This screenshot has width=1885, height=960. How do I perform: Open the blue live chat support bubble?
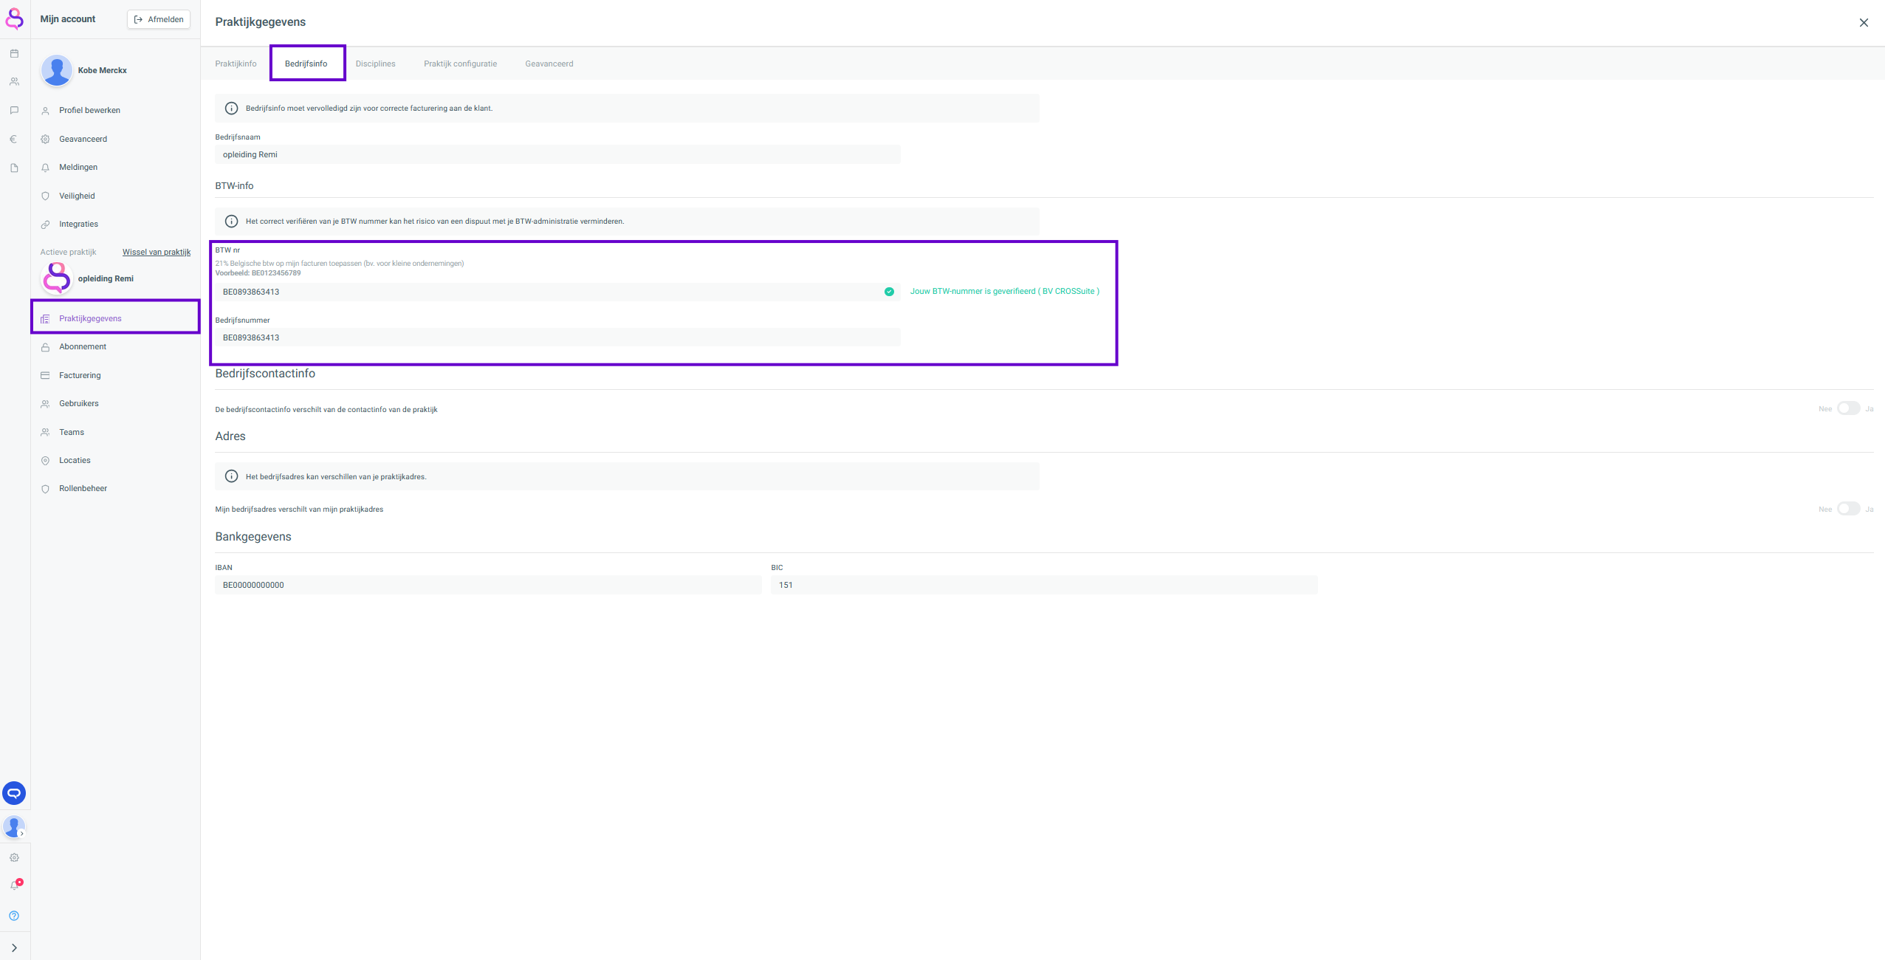[x=14, y=793]
